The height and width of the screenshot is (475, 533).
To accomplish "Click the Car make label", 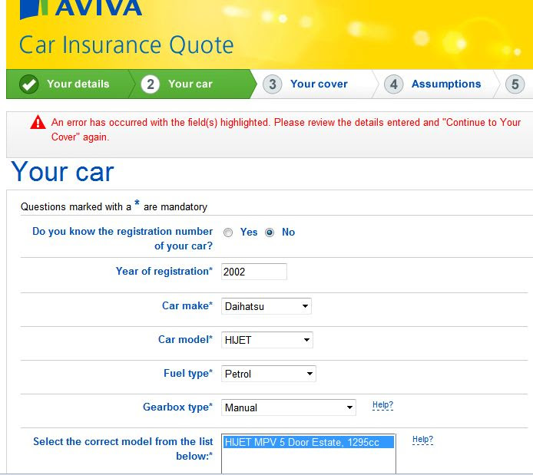I will pyautogui.click(x=187, y=305).
